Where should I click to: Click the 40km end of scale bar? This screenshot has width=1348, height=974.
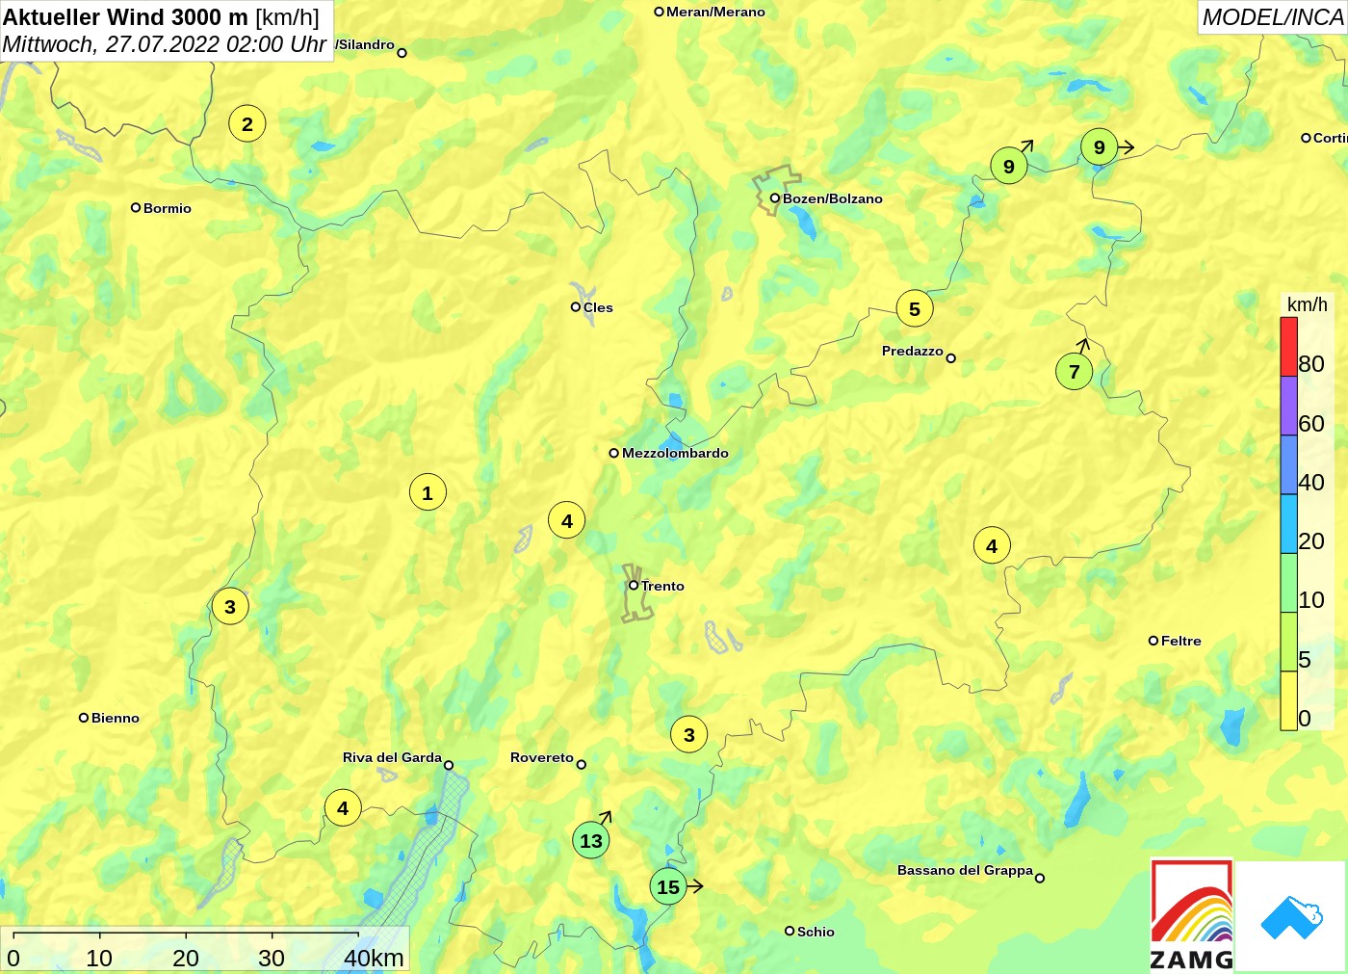[374, 958]
